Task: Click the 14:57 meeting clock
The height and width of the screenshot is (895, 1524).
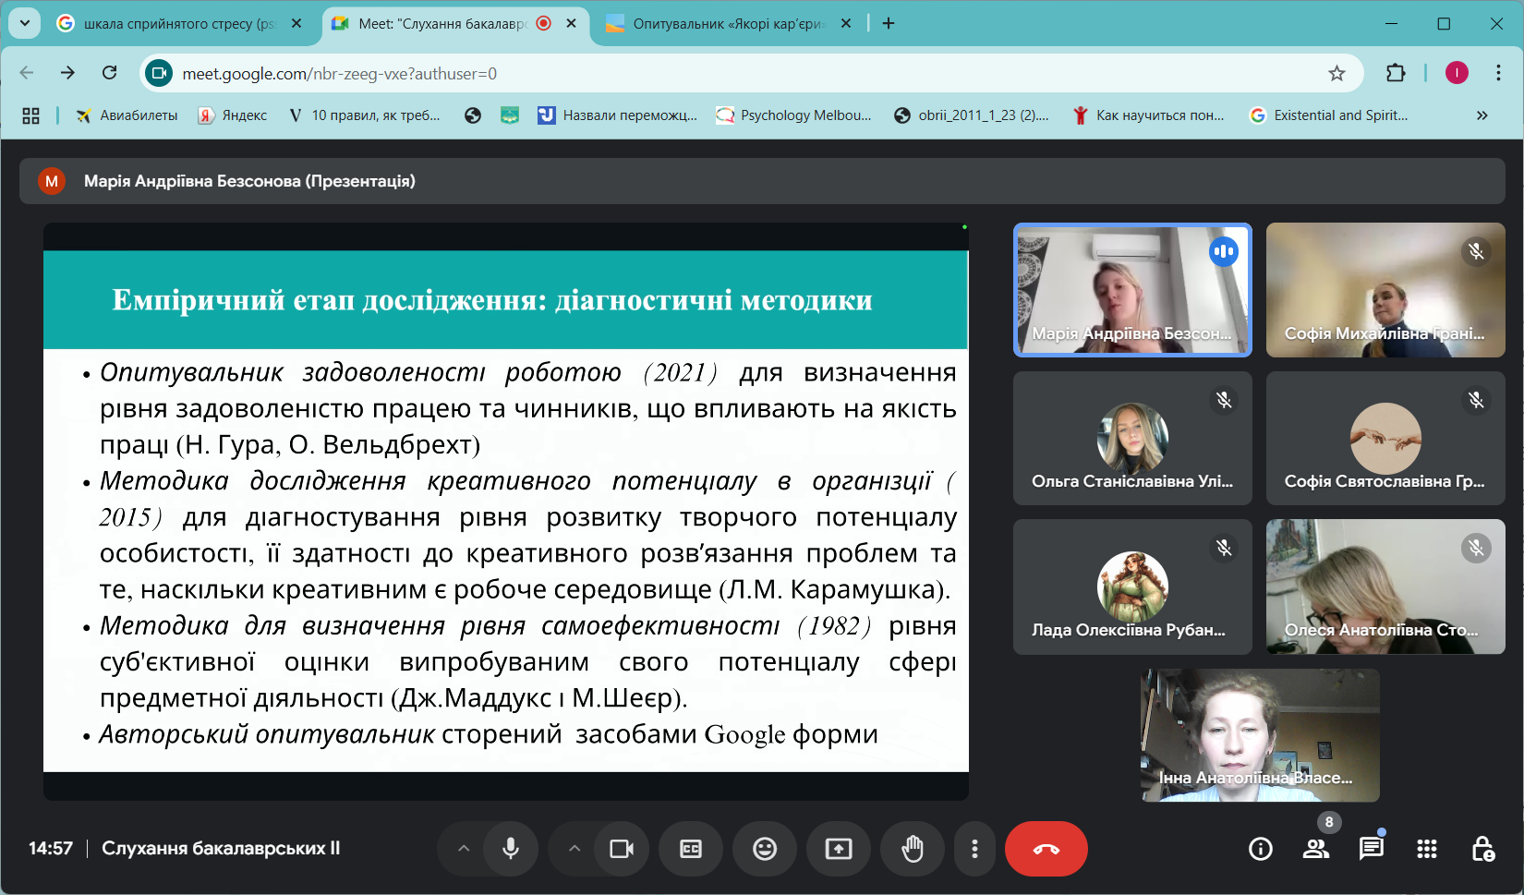Action: tap(51, 848)
